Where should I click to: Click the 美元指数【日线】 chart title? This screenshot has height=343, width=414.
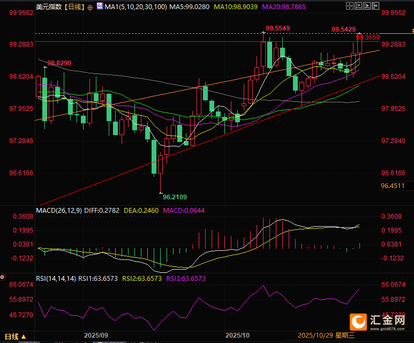61,7
